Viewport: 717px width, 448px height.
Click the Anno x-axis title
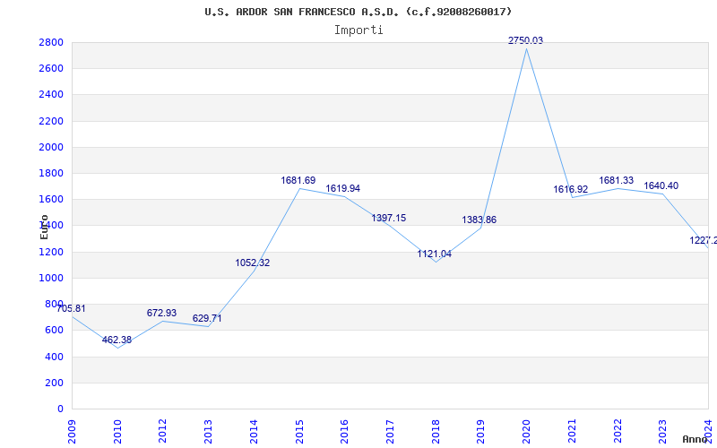pos(695,439)
